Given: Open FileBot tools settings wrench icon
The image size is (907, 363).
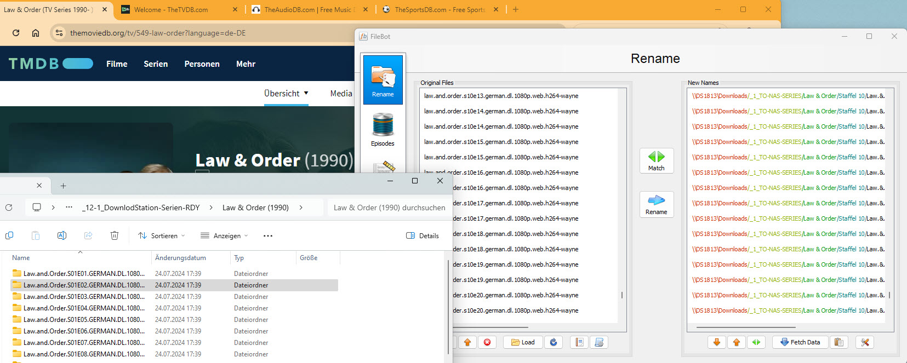Looking at the screenshot, I should pyautogui.click(x=865, y=342).
